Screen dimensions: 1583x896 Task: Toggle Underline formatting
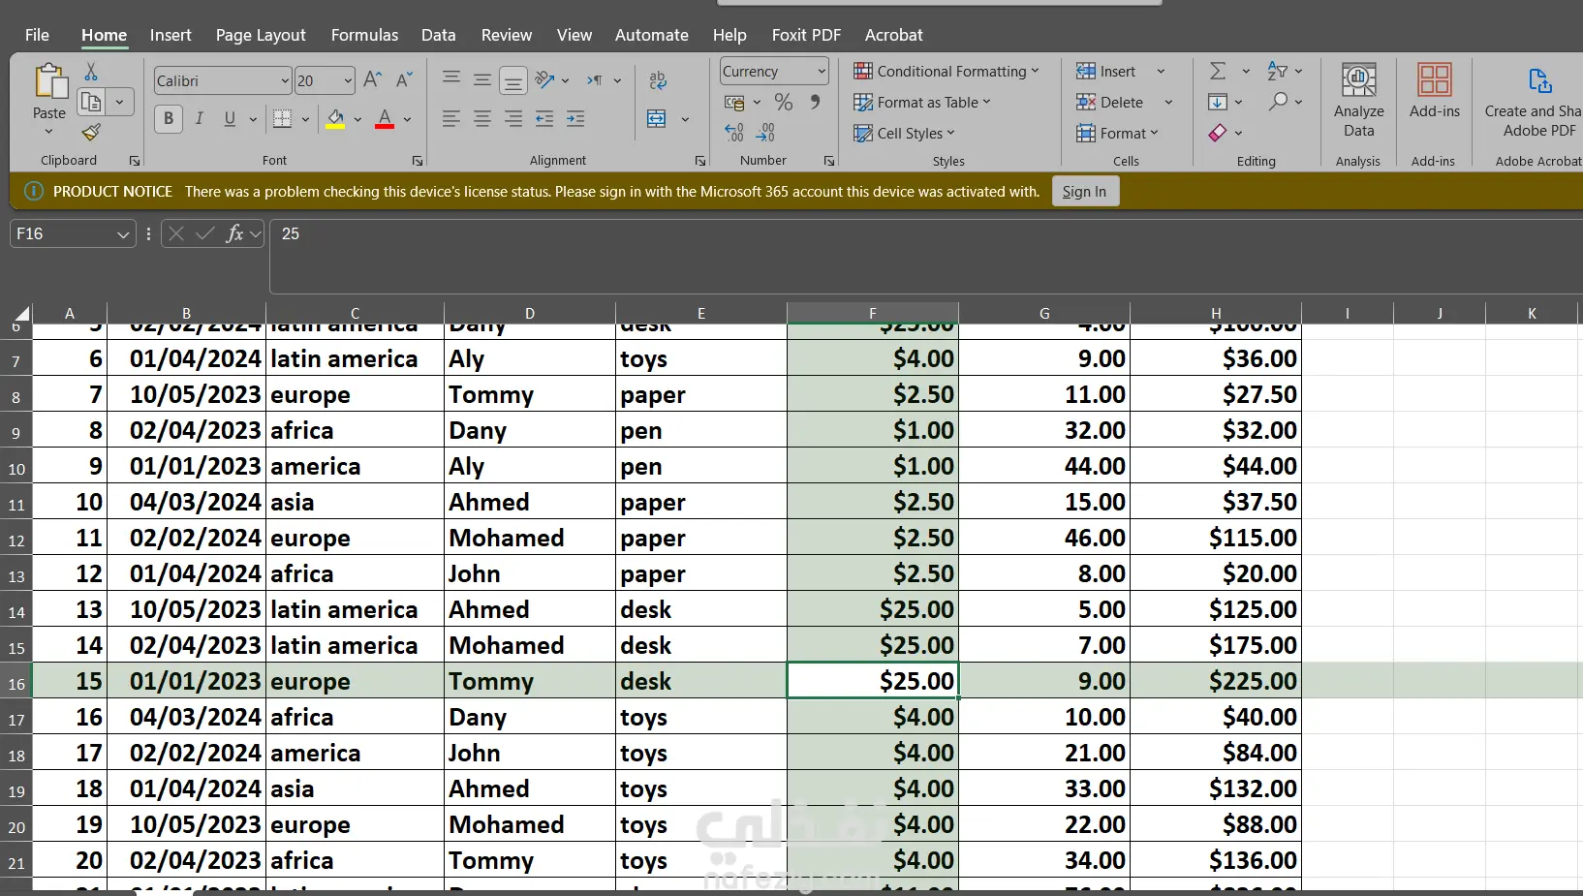[x=230, y=119]
